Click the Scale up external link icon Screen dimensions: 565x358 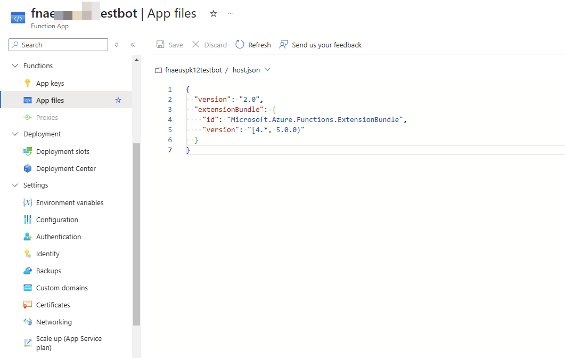click(x=27, y=343)
